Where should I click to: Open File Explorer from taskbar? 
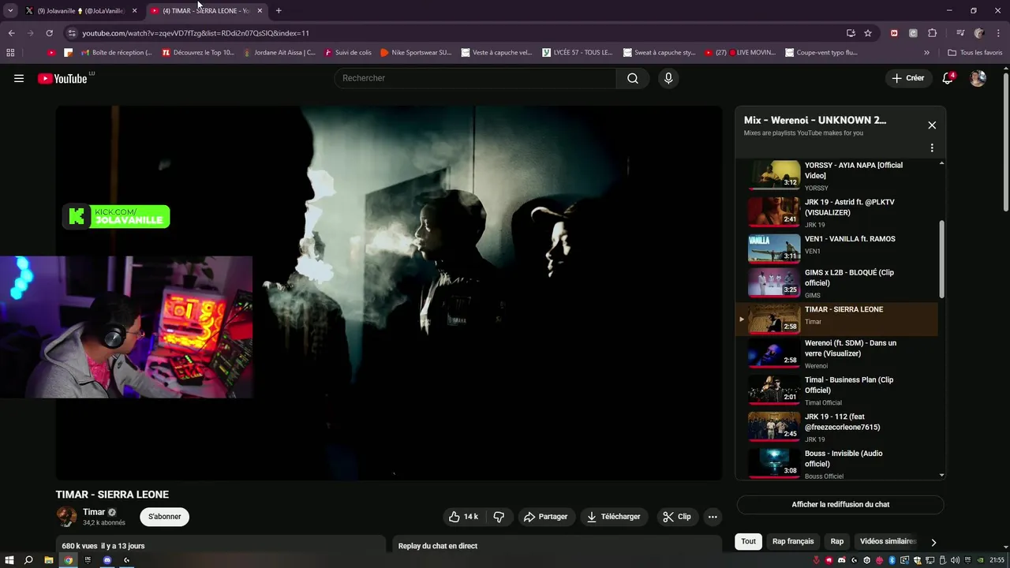point(48,560)
